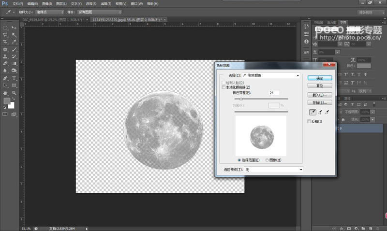Image resolution: width=387 pixels, height=231 pixels.
Task: Select the Rectangle shape tool
Action: coord(14,86)
